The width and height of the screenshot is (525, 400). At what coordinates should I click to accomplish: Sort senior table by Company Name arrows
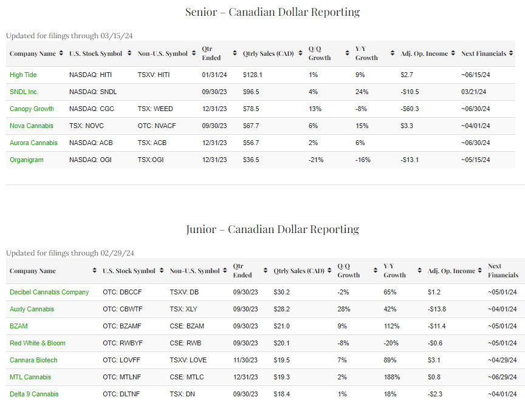(x=61, y=53)
